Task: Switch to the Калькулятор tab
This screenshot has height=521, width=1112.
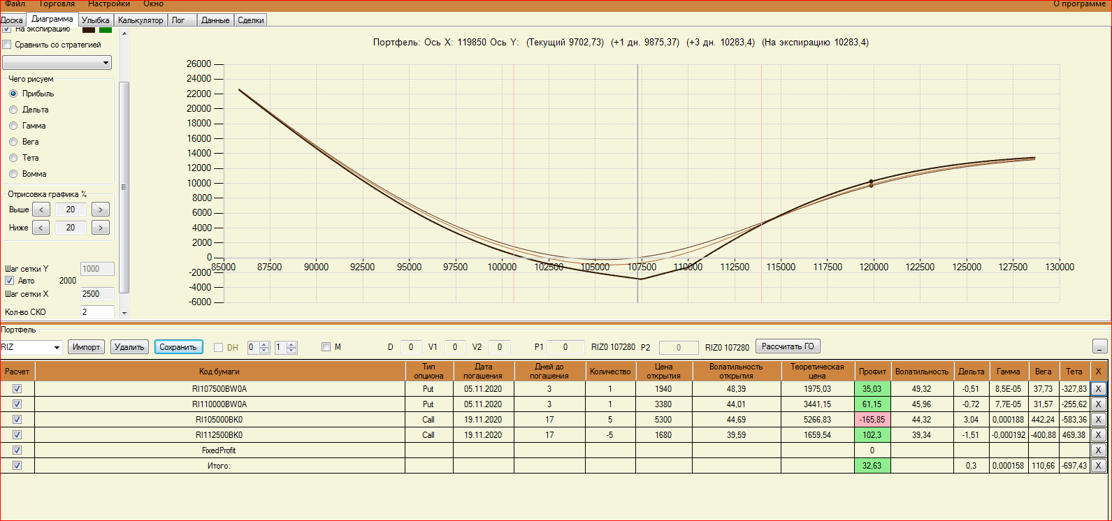Action: coord(140,20)
